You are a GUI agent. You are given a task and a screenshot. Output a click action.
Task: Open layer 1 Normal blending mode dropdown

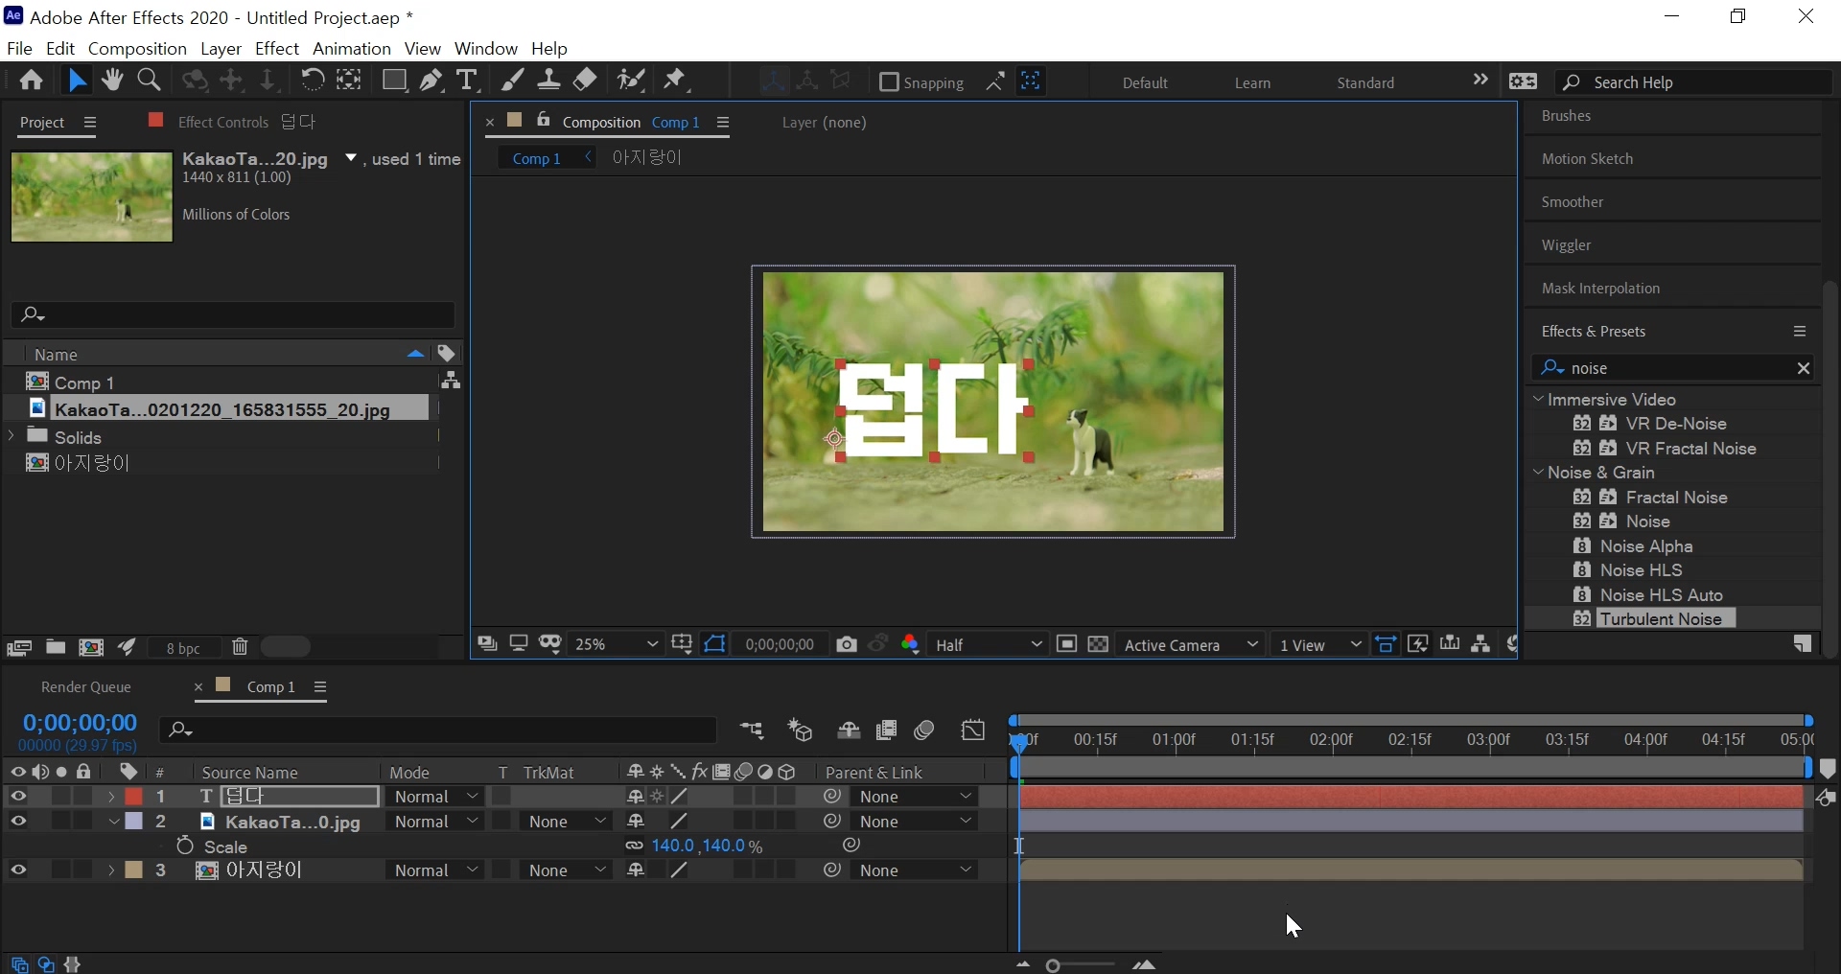(x=435, y=797)
